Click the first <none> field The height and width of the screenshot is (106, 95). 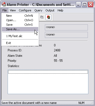pyautogui.click(x=66, y=28)
